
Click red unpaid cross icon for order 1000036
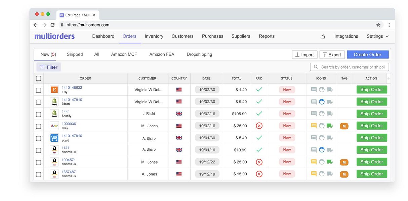pos(259,126)
